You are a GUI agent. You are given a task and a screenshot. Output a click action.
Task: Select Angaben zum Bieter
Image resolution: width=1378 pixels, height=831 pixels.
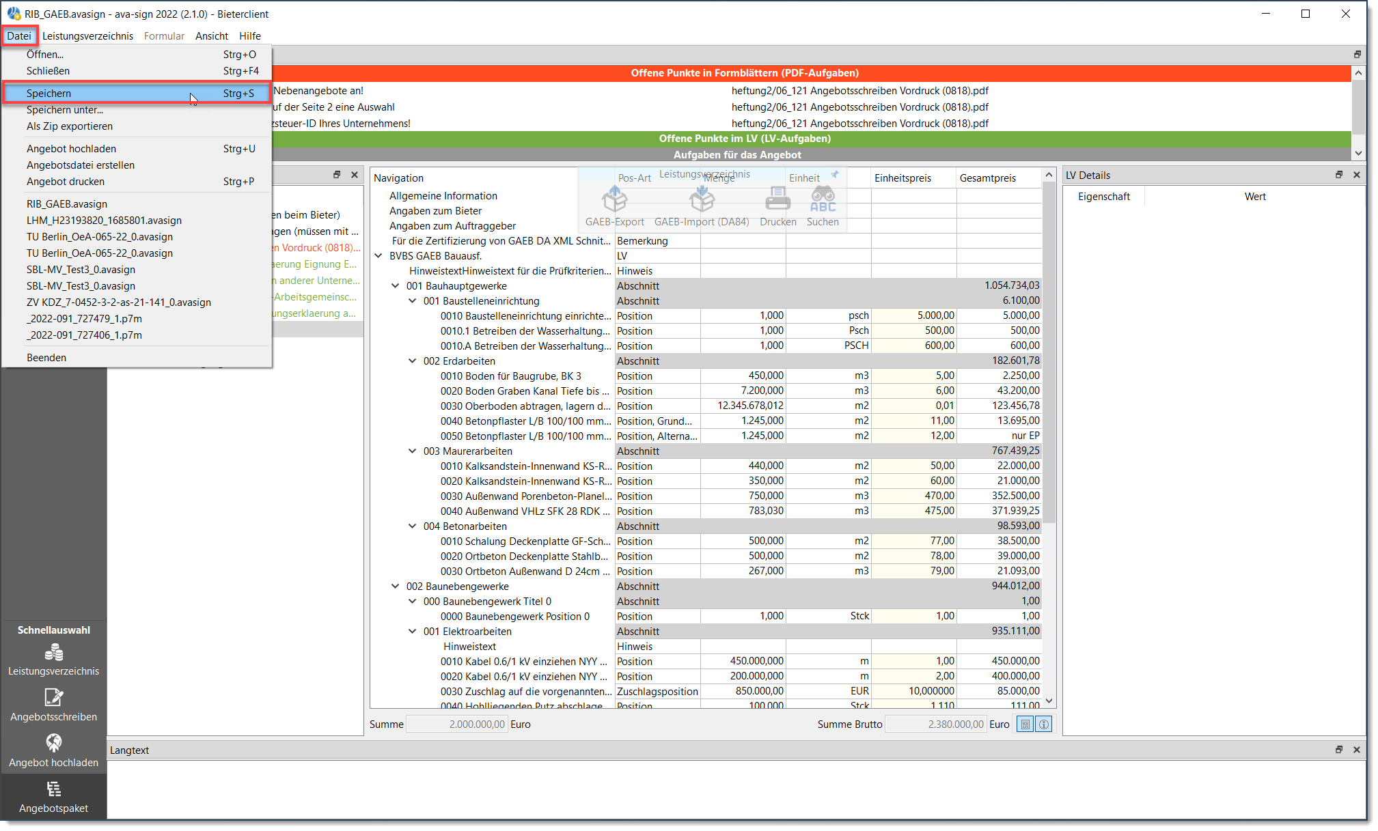[x=435, y=211]
